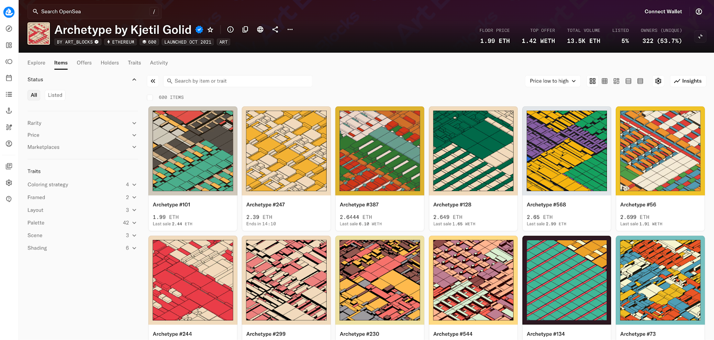Switch to the Activity tab

coord(159,63)
